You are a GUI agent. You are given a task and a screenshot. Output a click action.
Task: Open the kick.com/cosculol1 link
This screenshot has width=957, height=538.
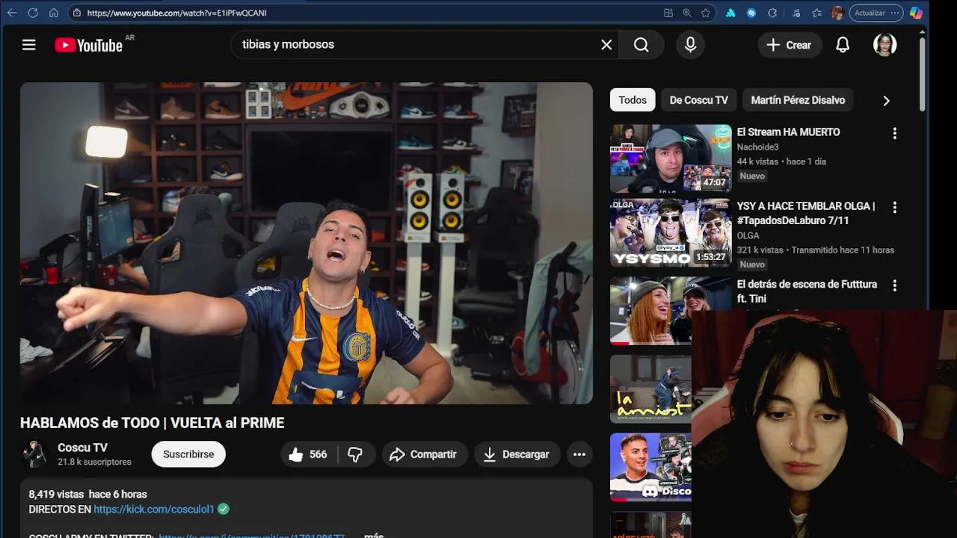click(154, 509)
